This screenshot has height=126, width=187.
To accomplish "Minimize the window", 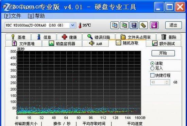I will coord(159,7).
